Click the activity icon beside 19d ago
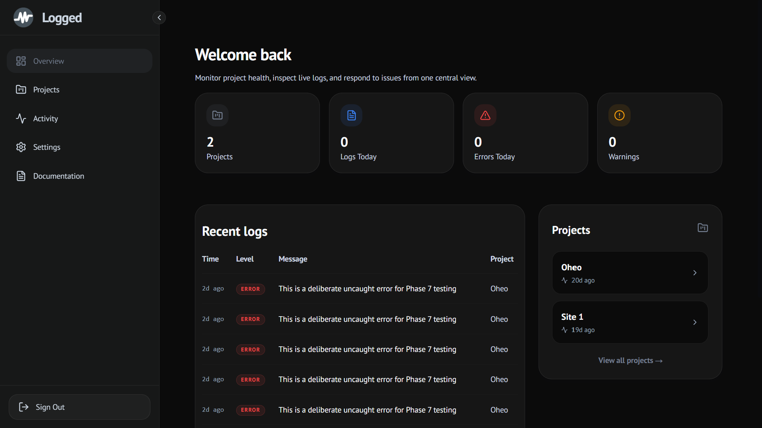 (x=565, y=330)
